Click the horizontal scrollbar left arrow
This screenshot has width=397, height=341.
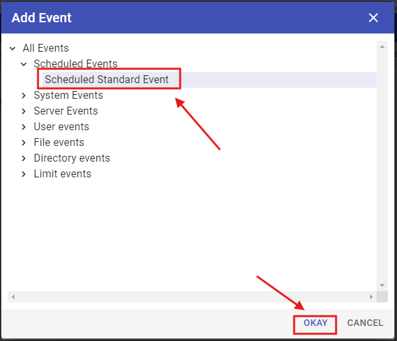click(12, 296)
